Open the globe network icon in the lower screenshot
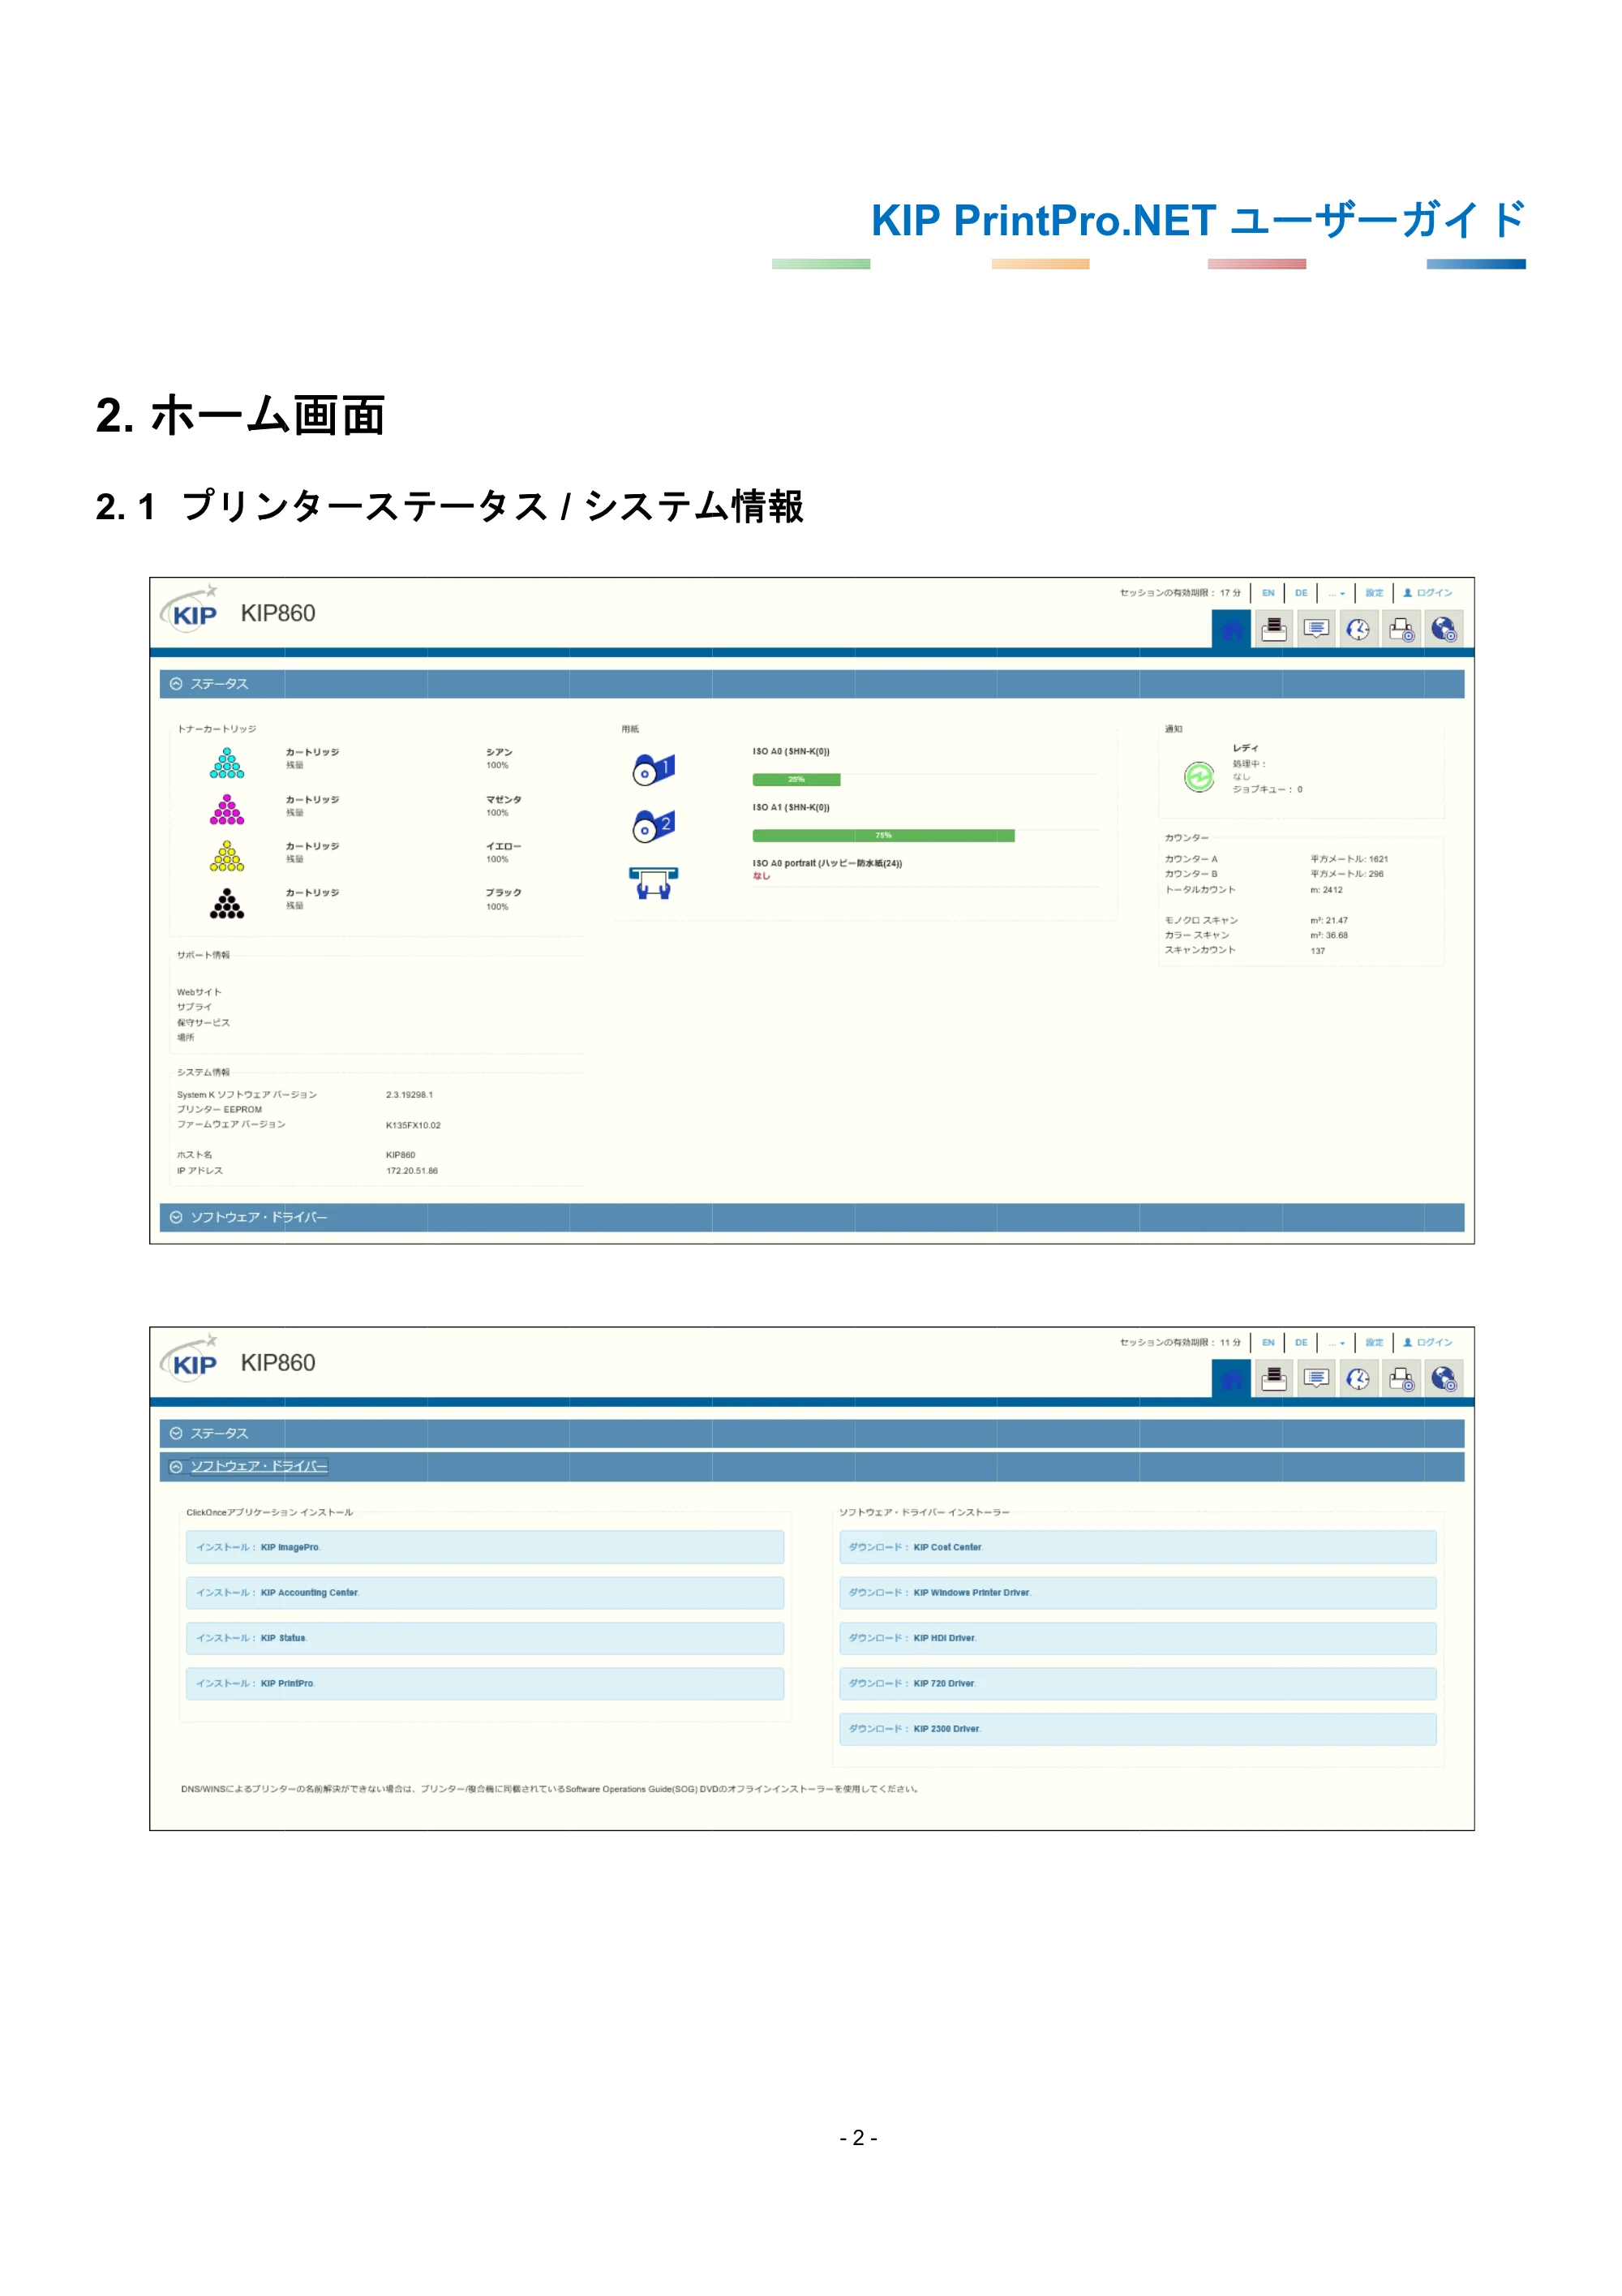This screenshot has width=1622, height=2296. tap(1444, 1379)
